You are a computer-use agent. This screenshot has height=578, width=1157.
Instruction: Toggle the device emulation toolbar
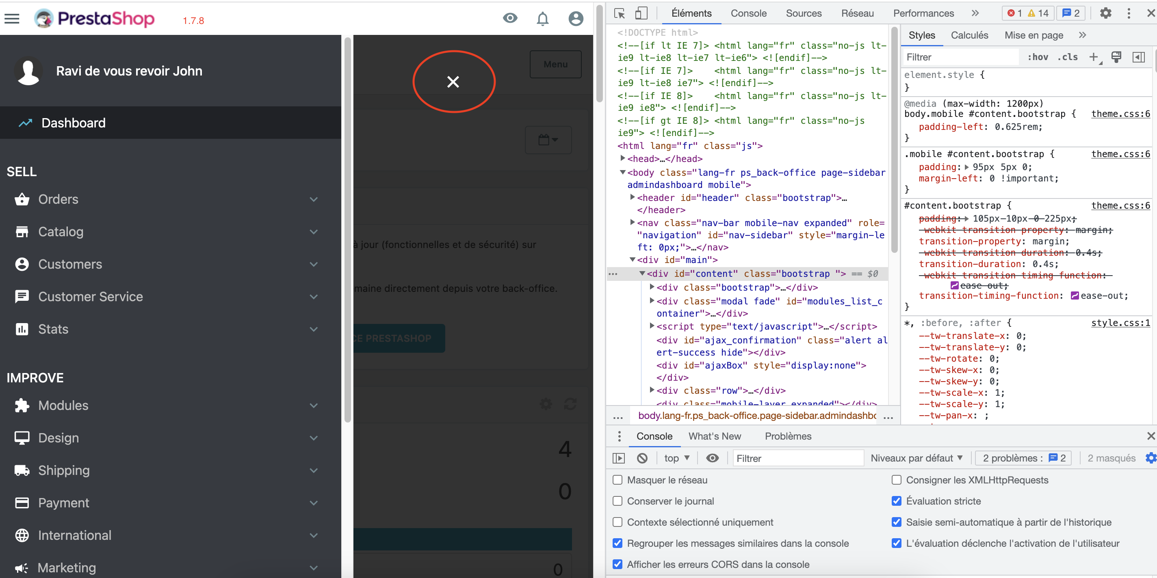(x=641, y=13)
